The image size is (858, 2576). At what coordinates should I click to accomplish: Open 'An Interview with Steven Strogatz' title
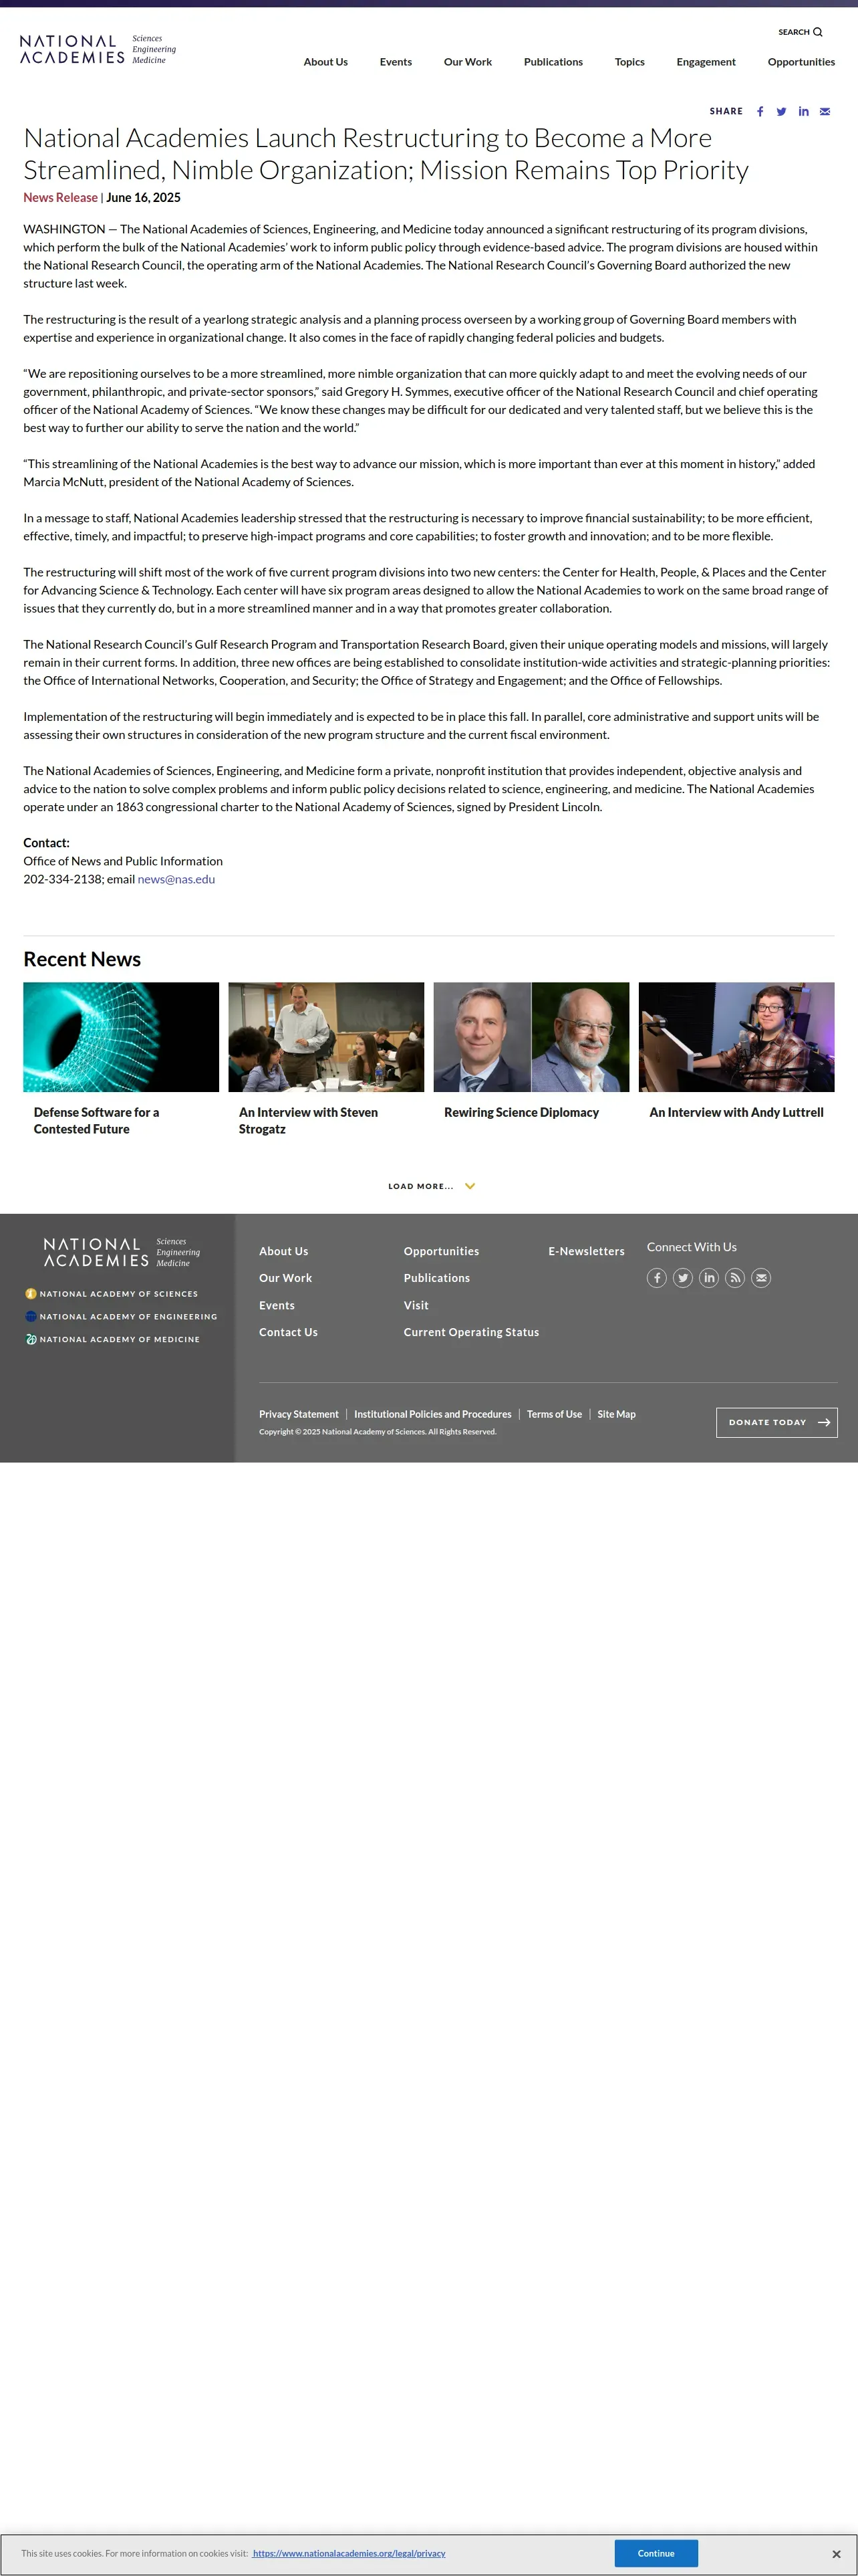tap(307, 1120)
